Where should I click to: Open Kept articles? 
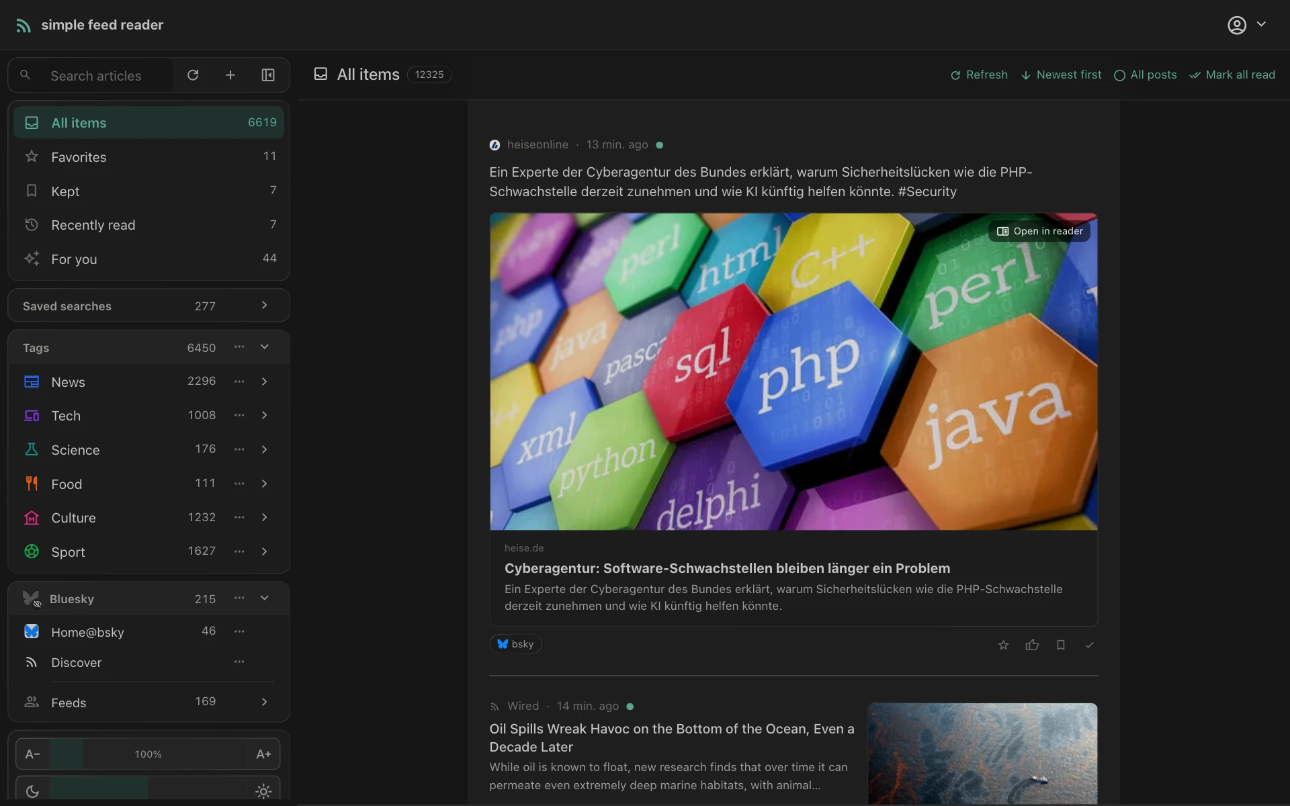(149, 191)
